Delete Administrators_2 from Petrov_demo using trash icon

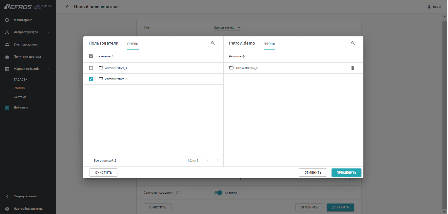[353, 68]
